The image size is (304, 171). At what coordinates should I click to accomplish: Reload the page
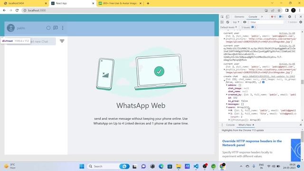coord(17,10)
